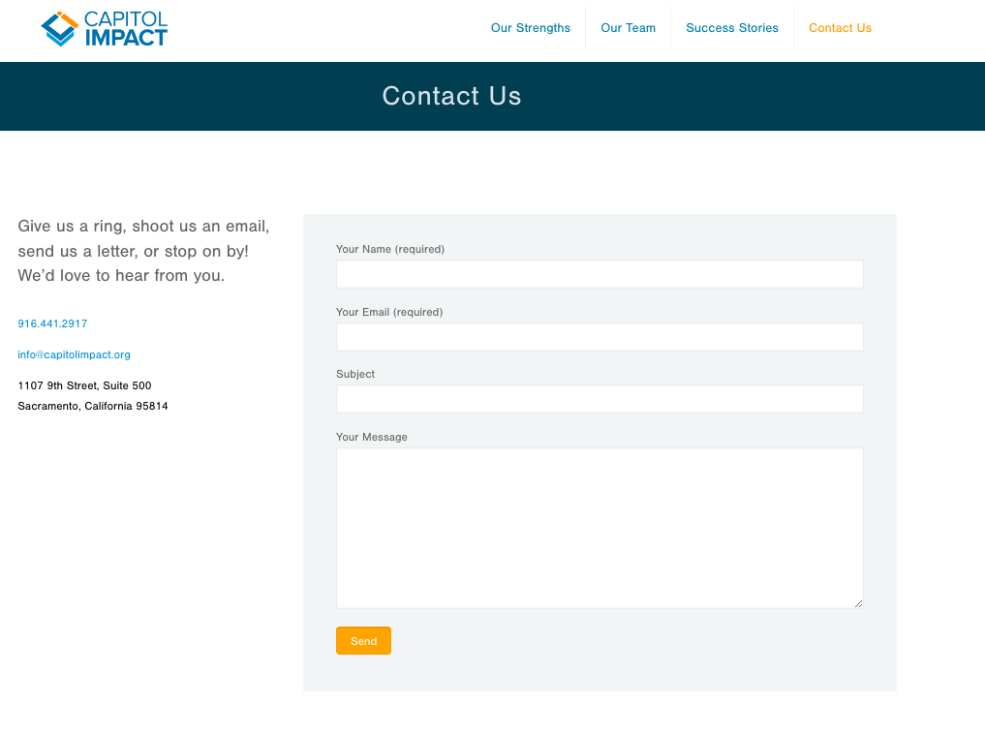This screenshot has height=736, width=985.
Task: Focus the Your Name input field
Action: coord(599,274)
